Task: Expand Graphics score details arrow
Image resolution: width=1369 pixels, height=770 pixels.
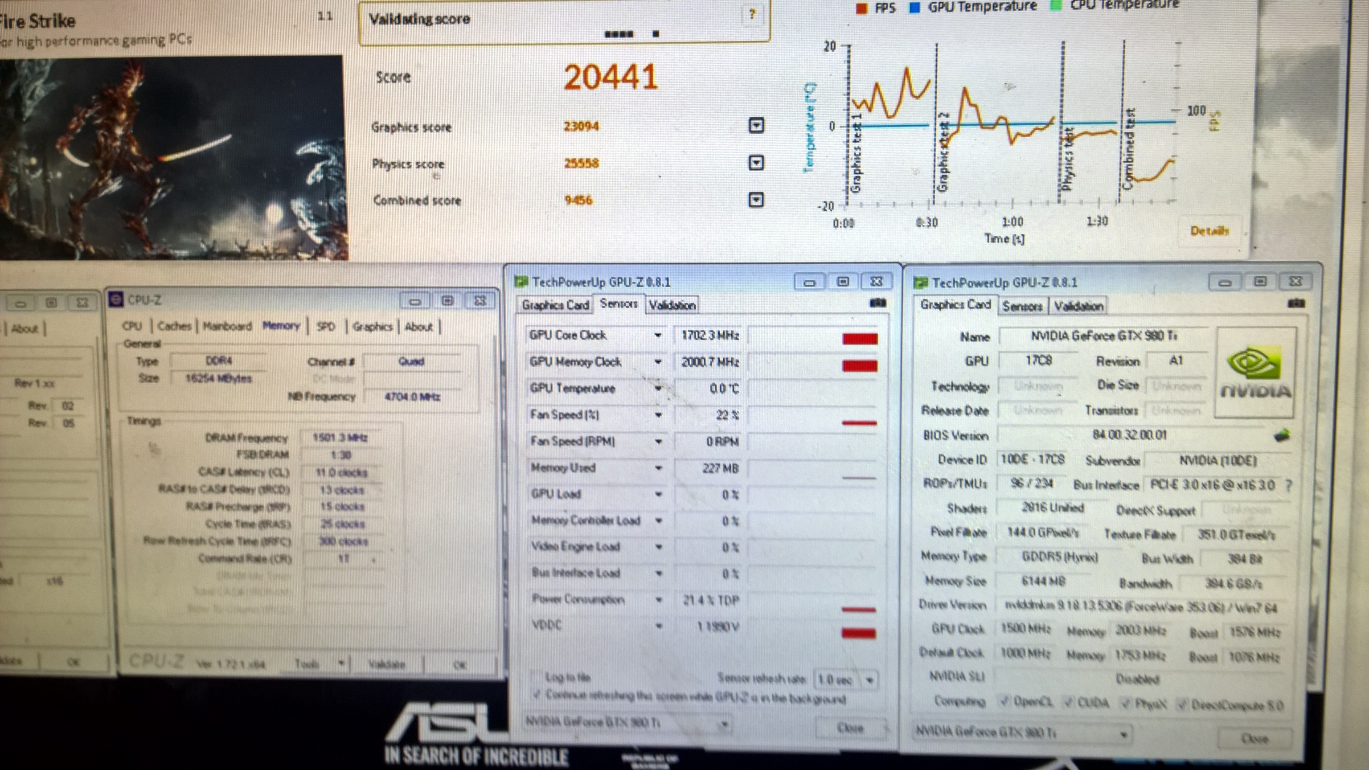Action: tap(756, 125)
